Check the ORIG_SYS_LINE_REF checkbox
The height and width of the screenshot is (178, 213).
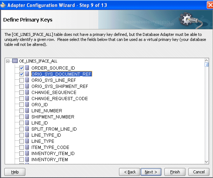[x=21, y=80]
